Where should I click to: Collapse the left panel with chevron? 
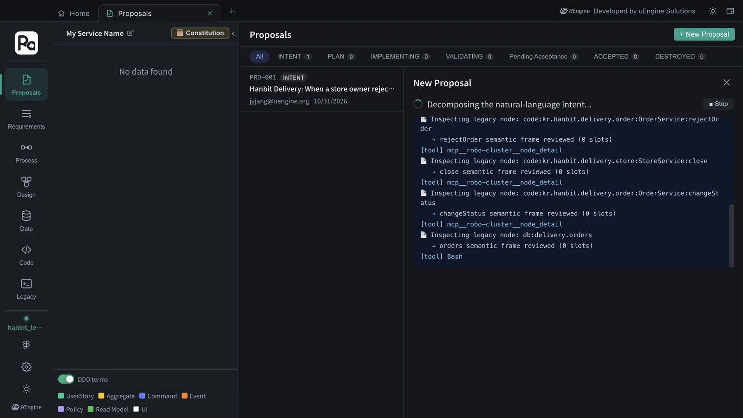233,33
